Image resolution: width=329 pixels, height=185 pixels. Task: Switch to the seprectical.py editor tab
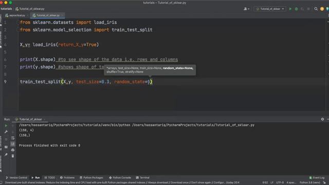[16, 15]
